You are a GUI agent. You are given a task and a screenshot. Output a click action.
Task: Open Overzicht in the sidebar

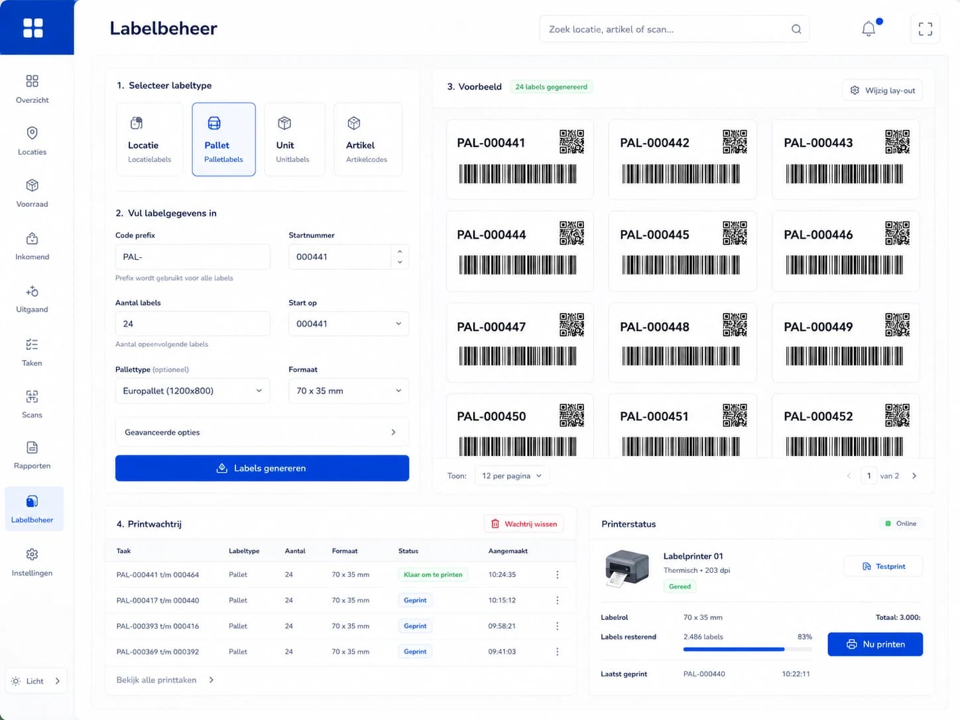tap(32, 89)
